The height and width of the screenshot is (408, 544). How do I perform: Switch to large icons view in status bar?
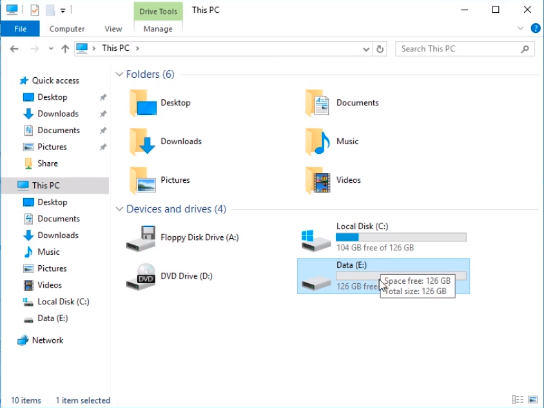532,400
